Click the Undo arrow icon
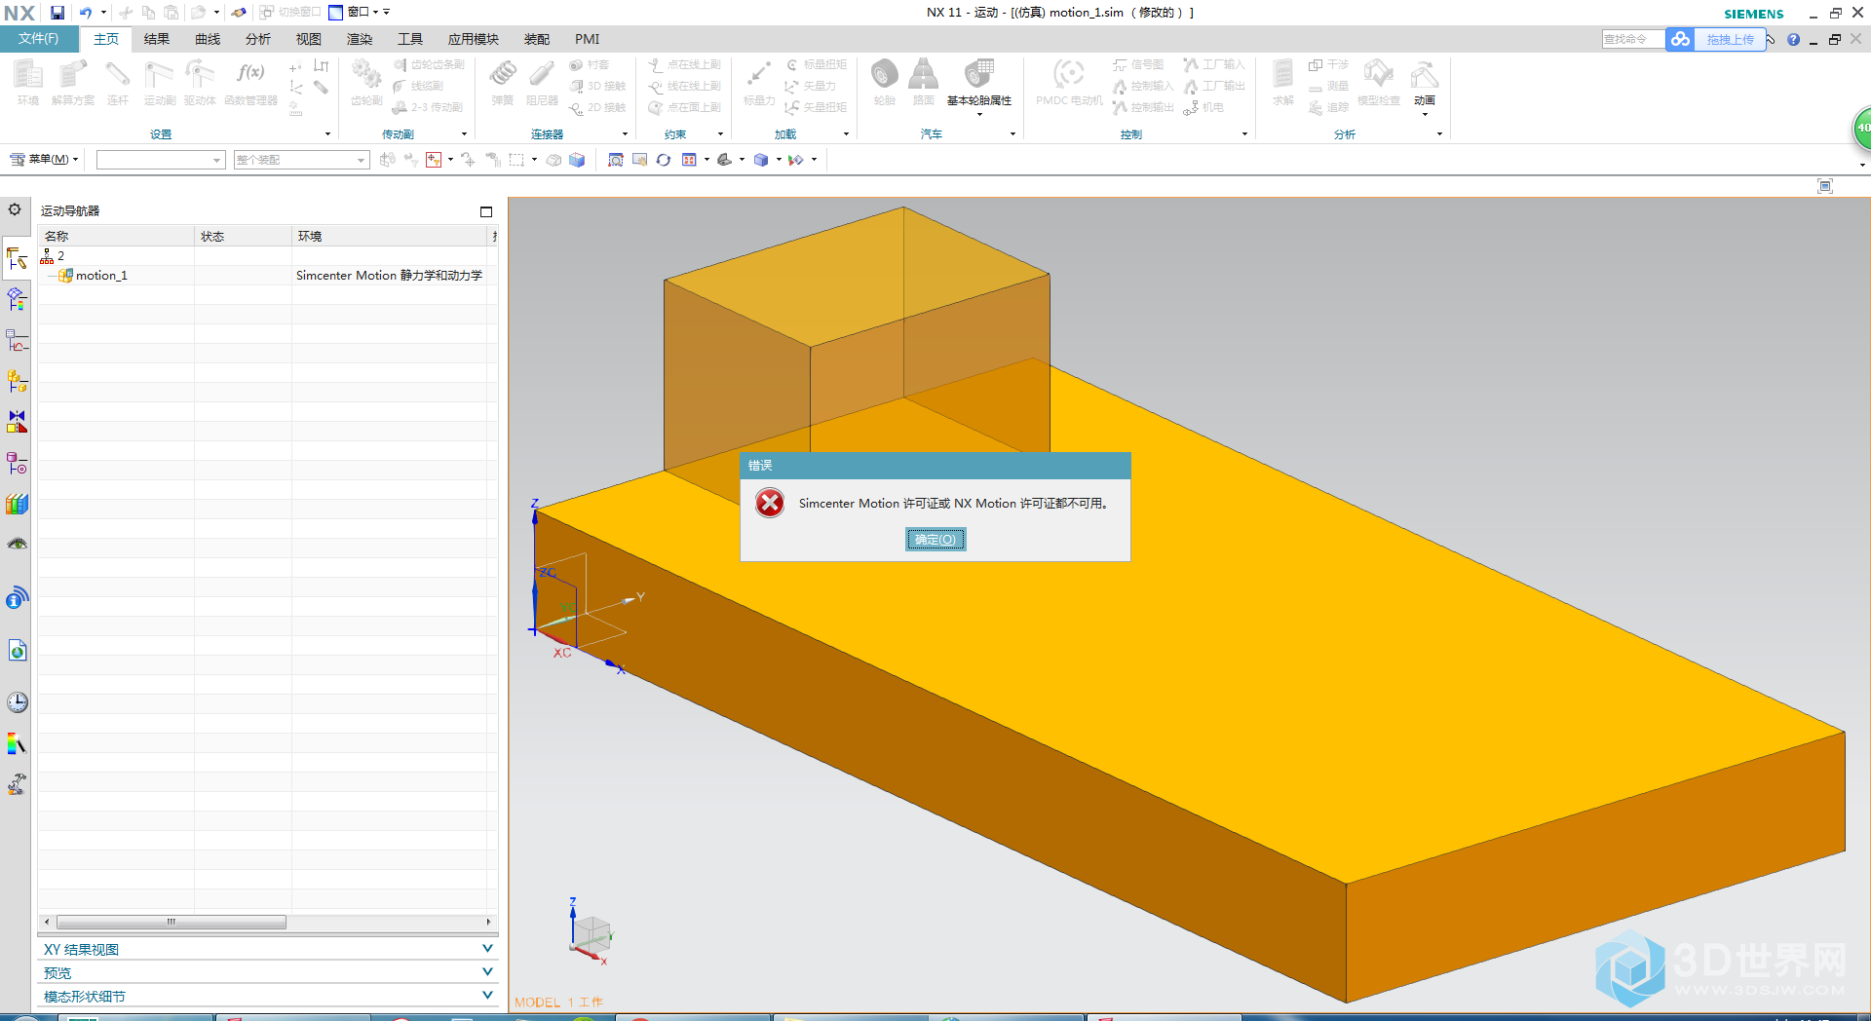Image resolution: width=1871 pixels, height=1021 pixels. 86,13
